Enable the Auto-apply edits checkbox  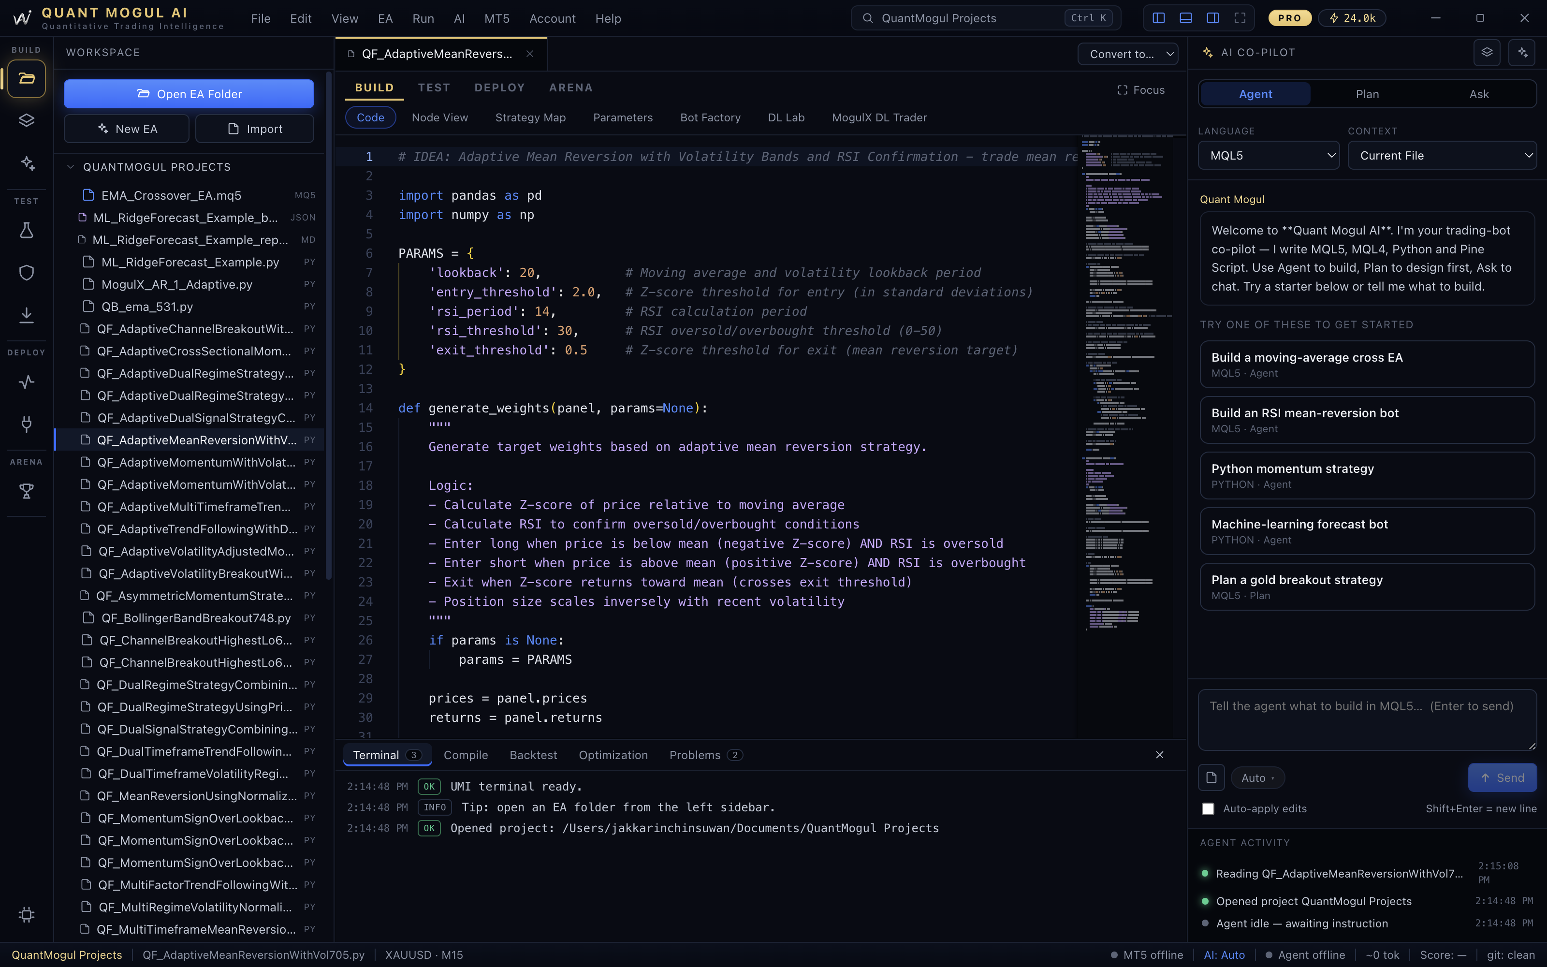[x=1208, y=809]
